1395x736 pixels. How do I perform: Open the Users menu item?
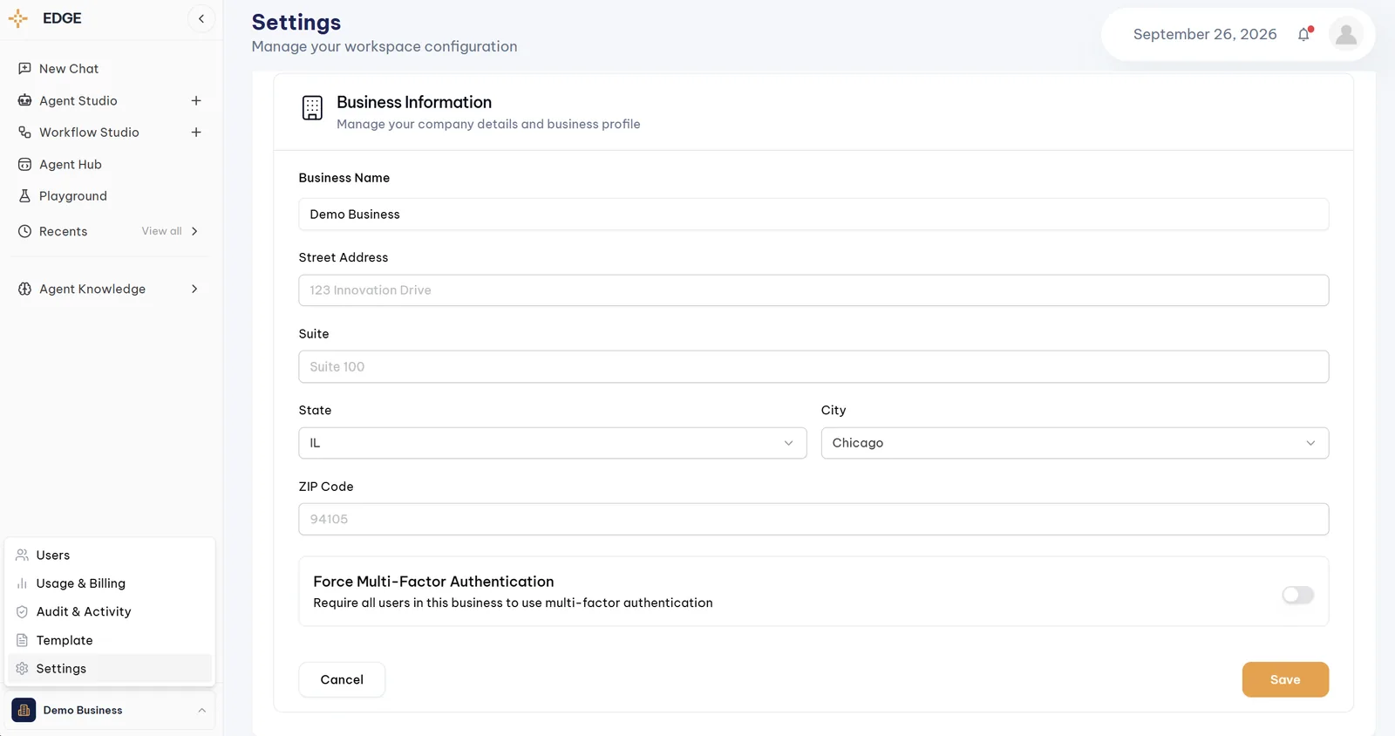point(110,555)
